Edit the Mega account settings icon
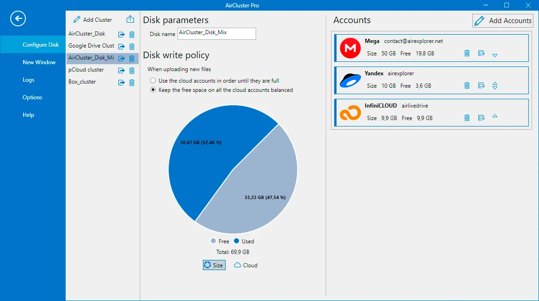Image resolution: width=539 pixels, height=301 pixels. (482, 53)
